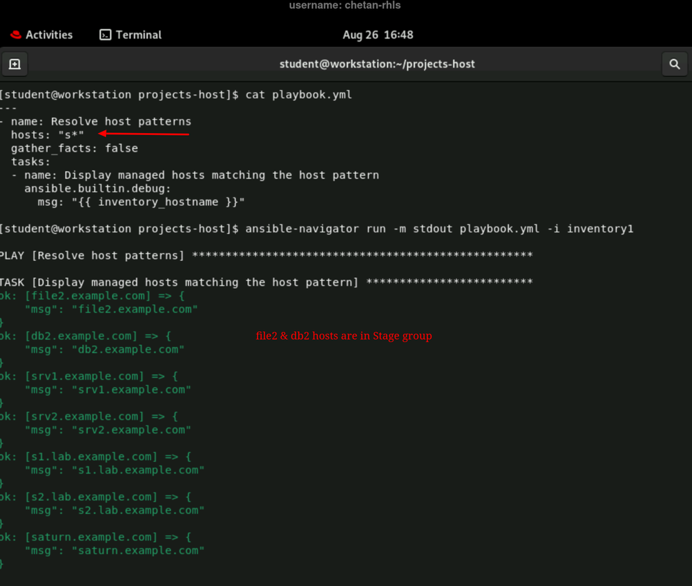Click the gather_facts: false line
692x586 pixels.
(x=74, y=148)
